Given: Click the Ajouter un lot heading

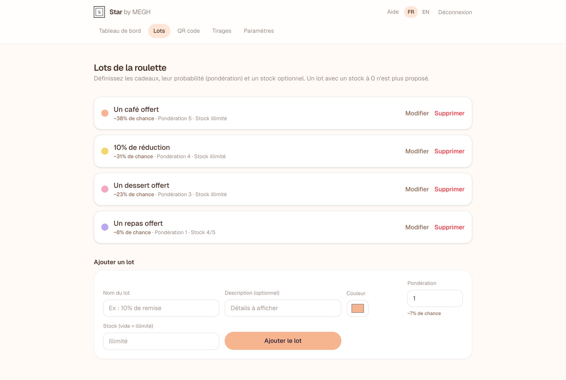Looking at the screenshot, I should [x=114, y=262].
